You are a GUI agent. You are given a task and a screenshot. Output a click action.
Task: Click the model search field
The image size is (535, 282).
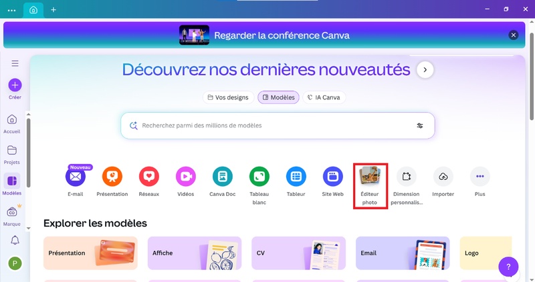tap(278, 125)
